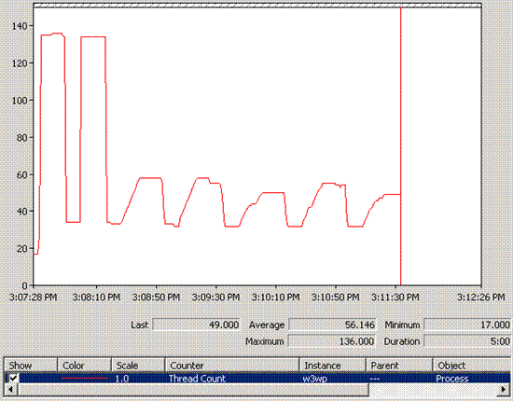Click the Scale column header

138,365
